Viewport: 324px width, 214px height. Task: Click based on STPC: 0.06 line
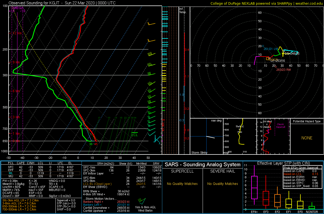[301, 183]
